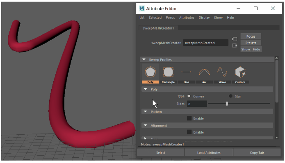Collapse the Alignment section
The image size is (285, 163).
[x=146, y=125]
